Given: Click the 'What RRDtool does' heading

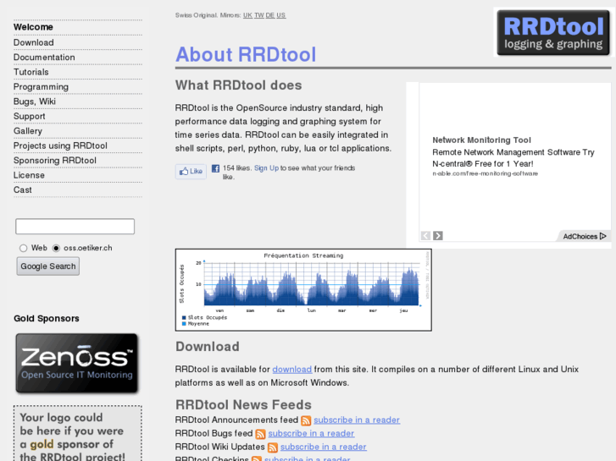Looking at the screenshot, I should [238, 85].
